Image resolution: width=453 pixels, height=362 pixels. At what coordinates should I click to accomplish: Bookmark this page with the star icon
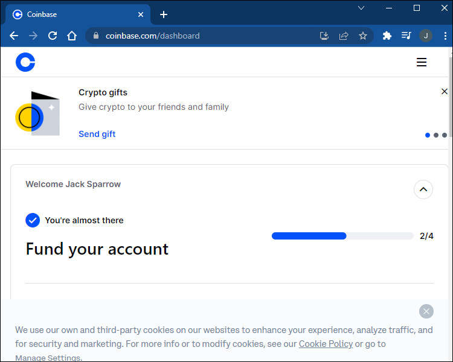point(363,36)
